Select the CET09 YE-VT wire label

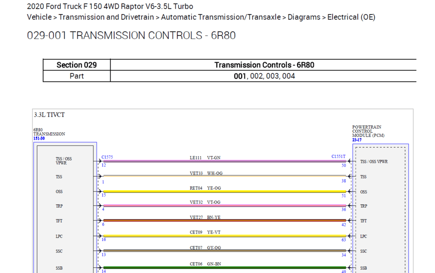click(205, 233)
